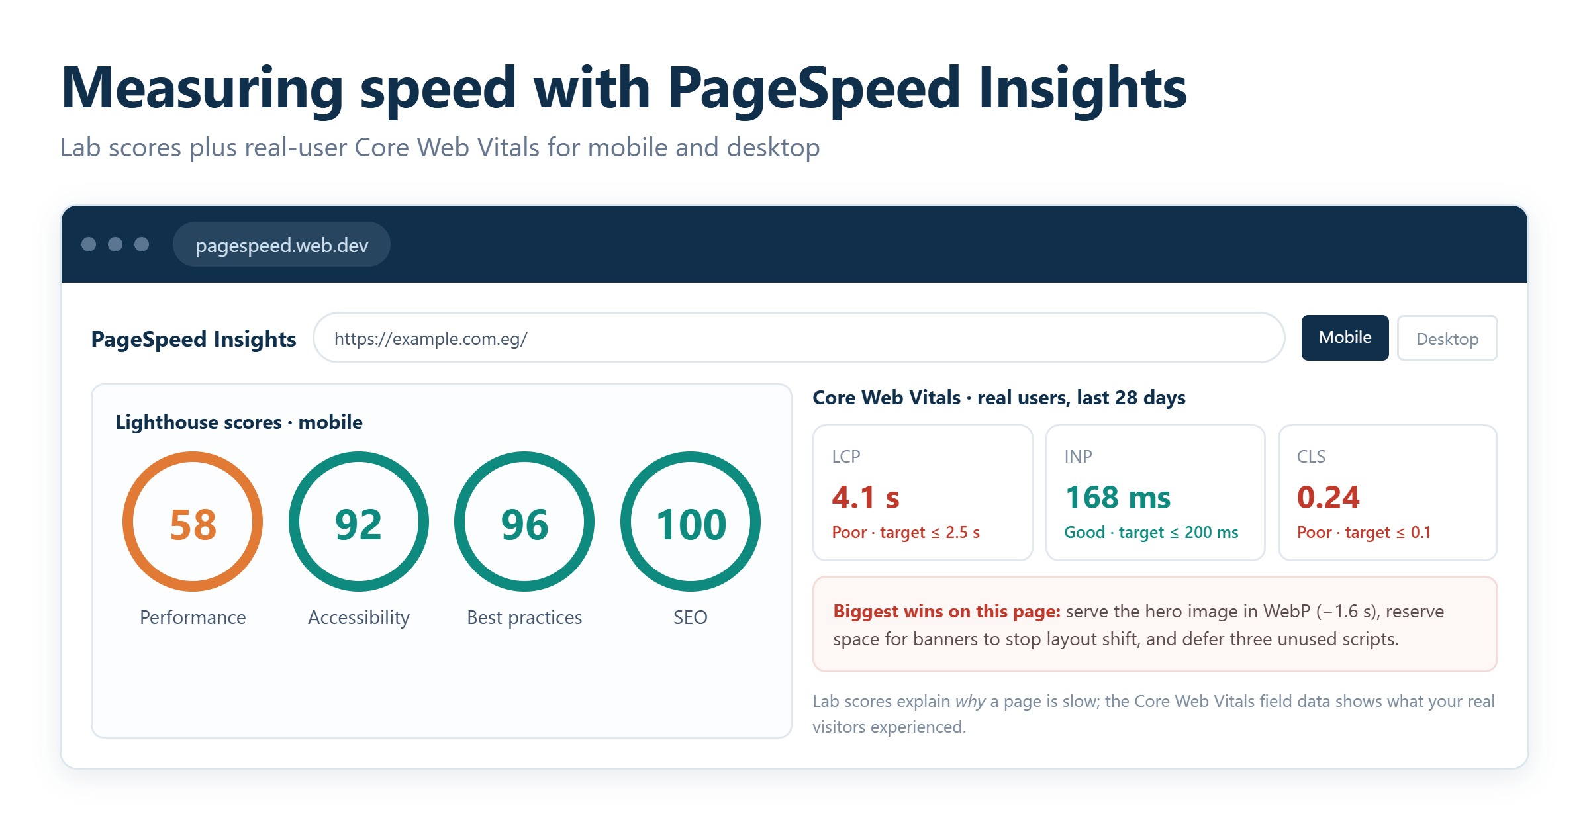Click the '0.24' CLS value
This screenshot has height=820, width=1589.
pos(1328,498)
